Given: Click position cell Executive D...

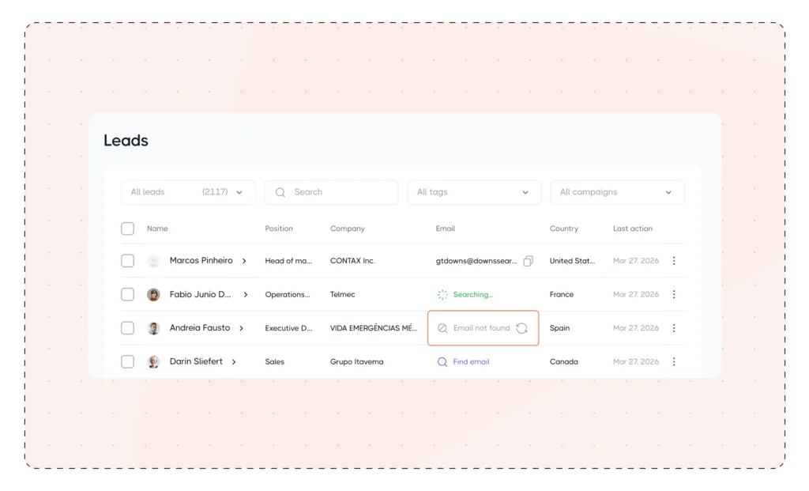Looking at the screenshot, I should [x=288, y=328].
